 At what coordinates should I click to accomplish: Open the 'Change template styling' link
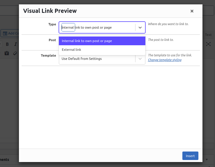click(x=165, y=60)
